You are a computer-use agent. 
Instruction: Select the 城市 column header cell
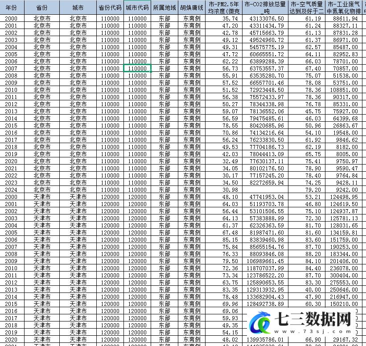[x=78, y=8]
